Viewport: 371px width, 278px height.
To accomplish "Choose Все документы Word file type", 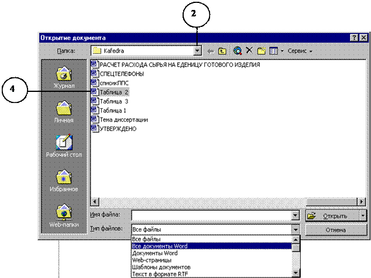I will tap(211, 246).
